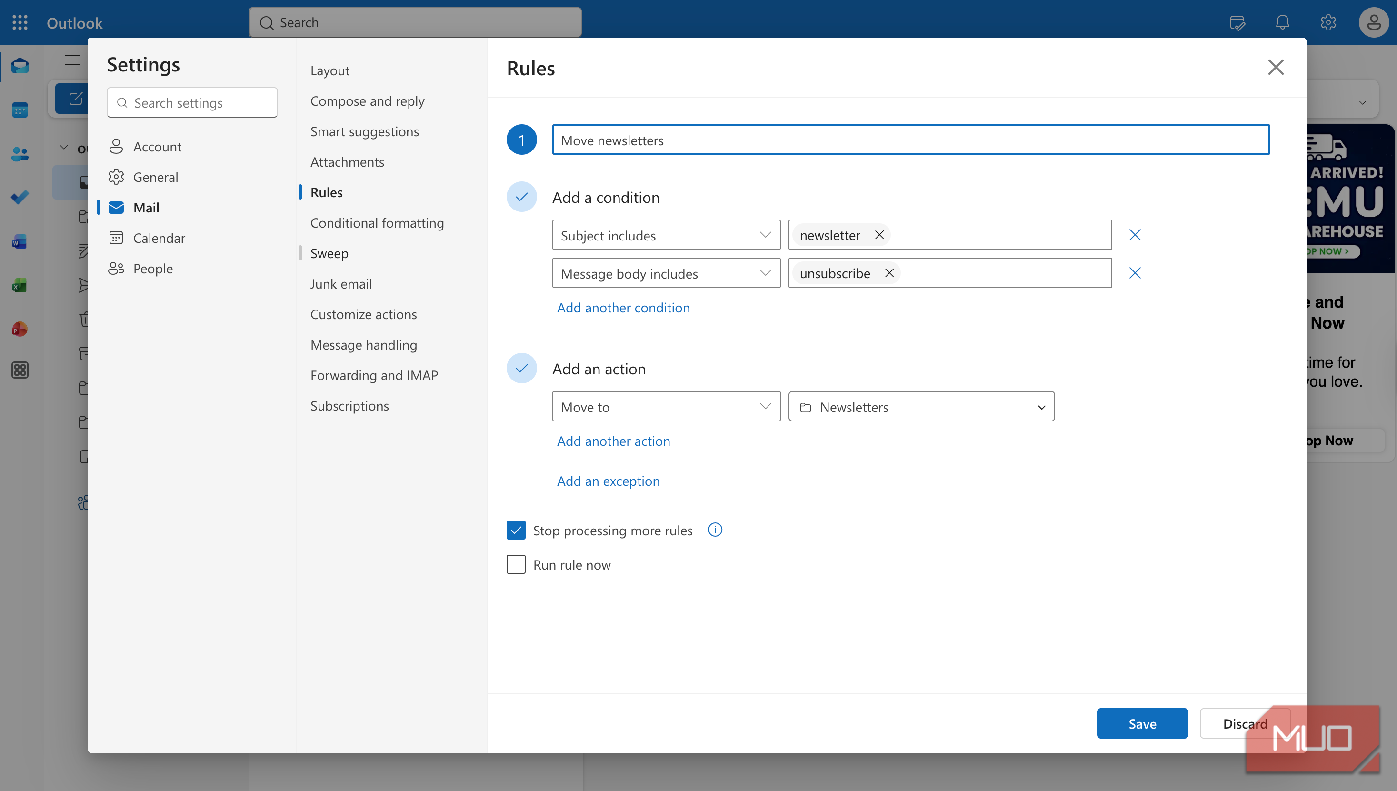Open the notifications bell
The image size is (1397, 791).
[x=1282, y=23]
